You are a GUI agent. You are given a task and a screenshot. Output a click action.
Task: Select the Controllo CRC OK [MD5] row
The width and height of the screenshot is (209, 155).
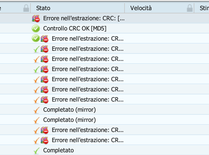pos(104,29)
